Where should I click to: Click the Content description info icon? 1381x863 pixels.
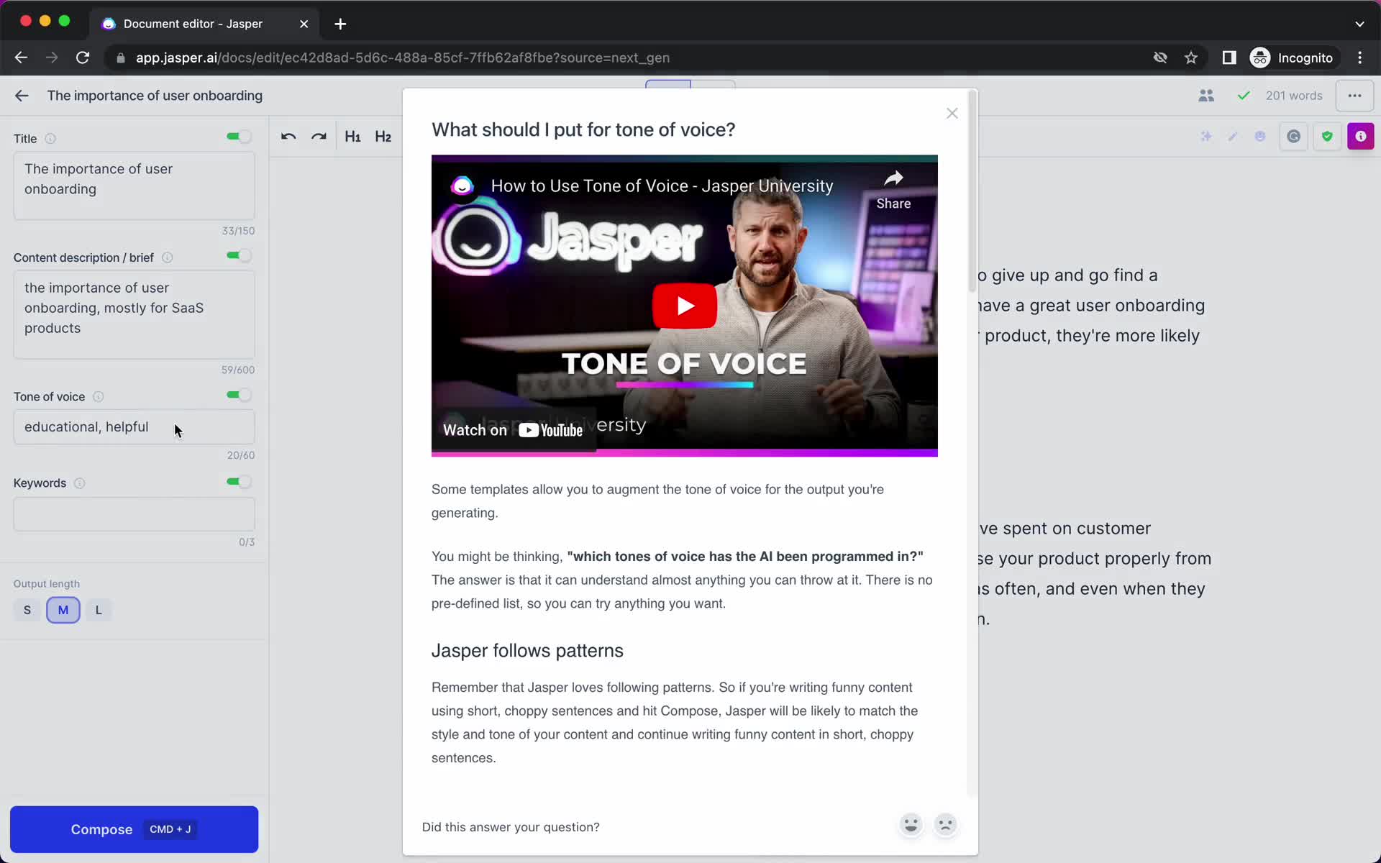click(168, 257)
